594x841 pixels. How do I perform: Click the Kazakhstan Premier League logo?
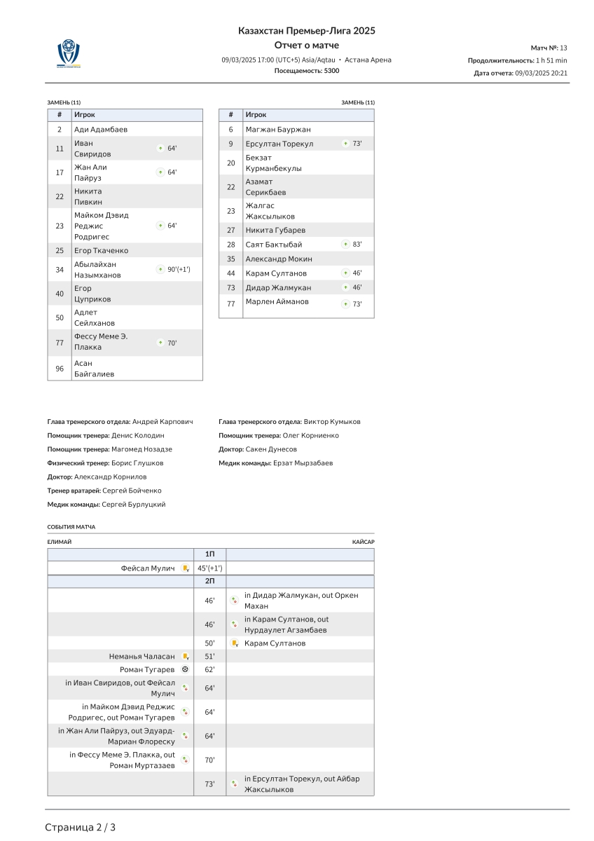[x=69, y=54]
